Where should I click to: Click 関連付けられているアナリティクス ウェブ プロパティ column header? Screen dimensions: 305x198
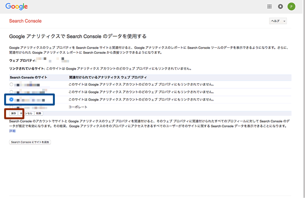(x=108, y=77)
